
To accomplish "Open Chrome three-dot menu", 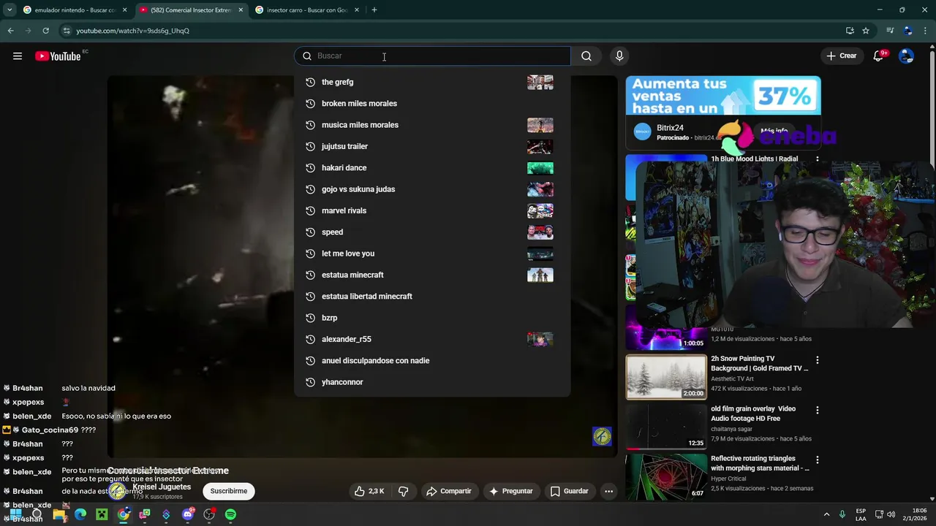I will pos(926,31).
